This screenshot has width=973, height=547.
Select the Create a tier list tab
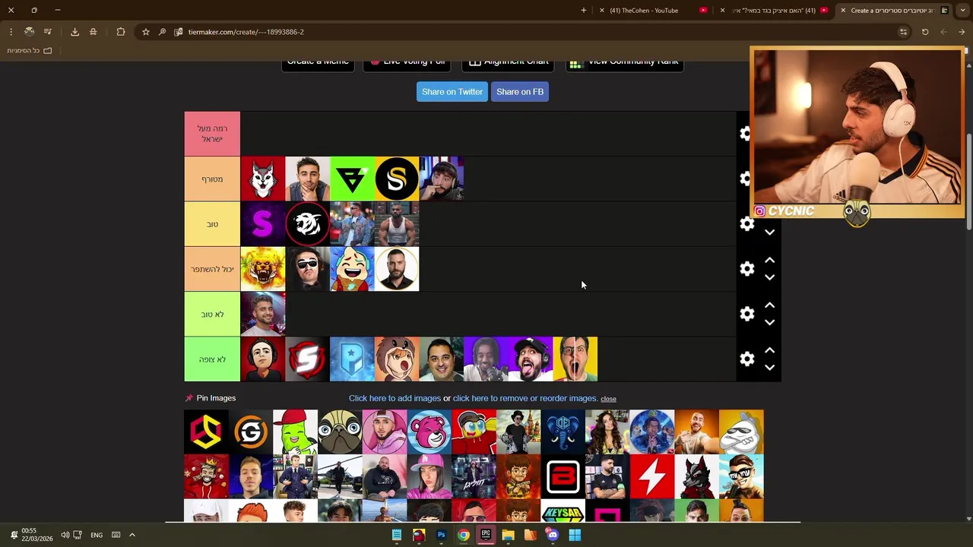895,10
